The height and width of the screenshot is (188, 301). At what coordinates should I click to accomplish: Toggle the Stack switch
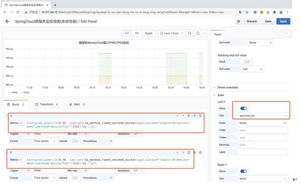(246, 62)
